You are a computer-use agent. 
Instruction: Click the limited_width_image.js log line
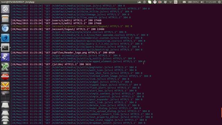(x=81, y=76)
